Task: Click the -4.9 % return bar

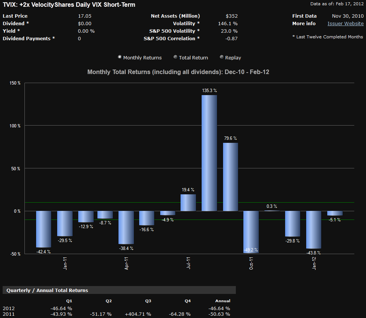Action: [168, 213]
